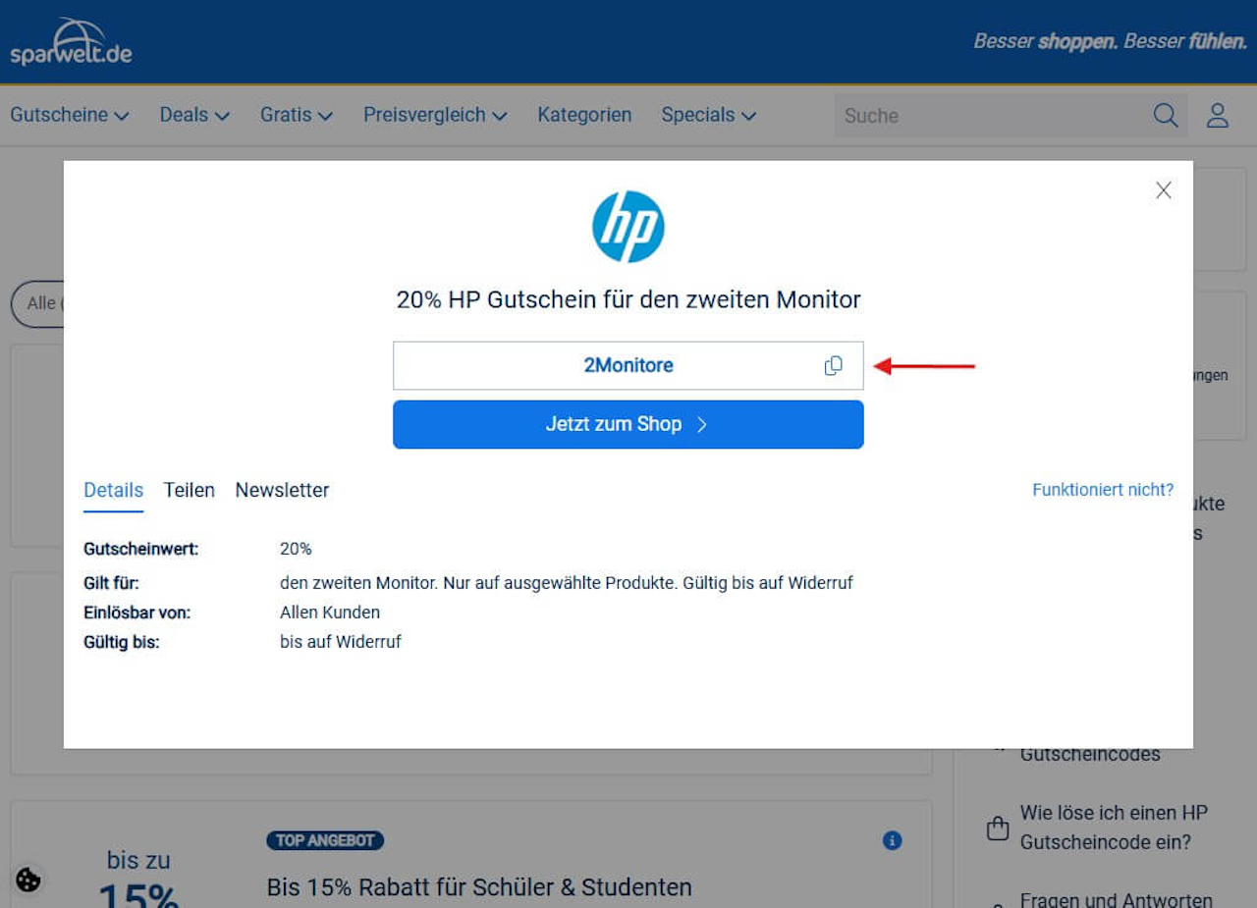The image size is (1257, 908).
Task: Open the Gratis dropdown menu
Action: [297, 115]
